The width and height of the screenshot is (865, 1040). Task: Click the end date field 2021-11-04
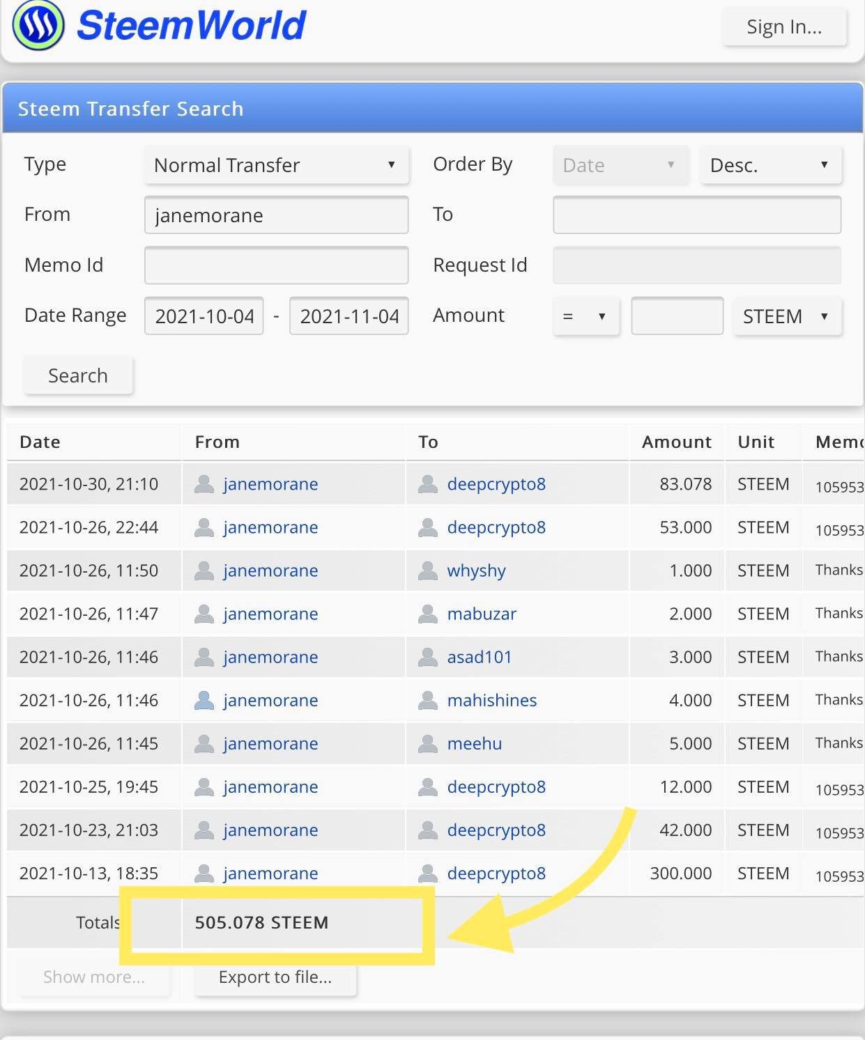coord(349,316)
